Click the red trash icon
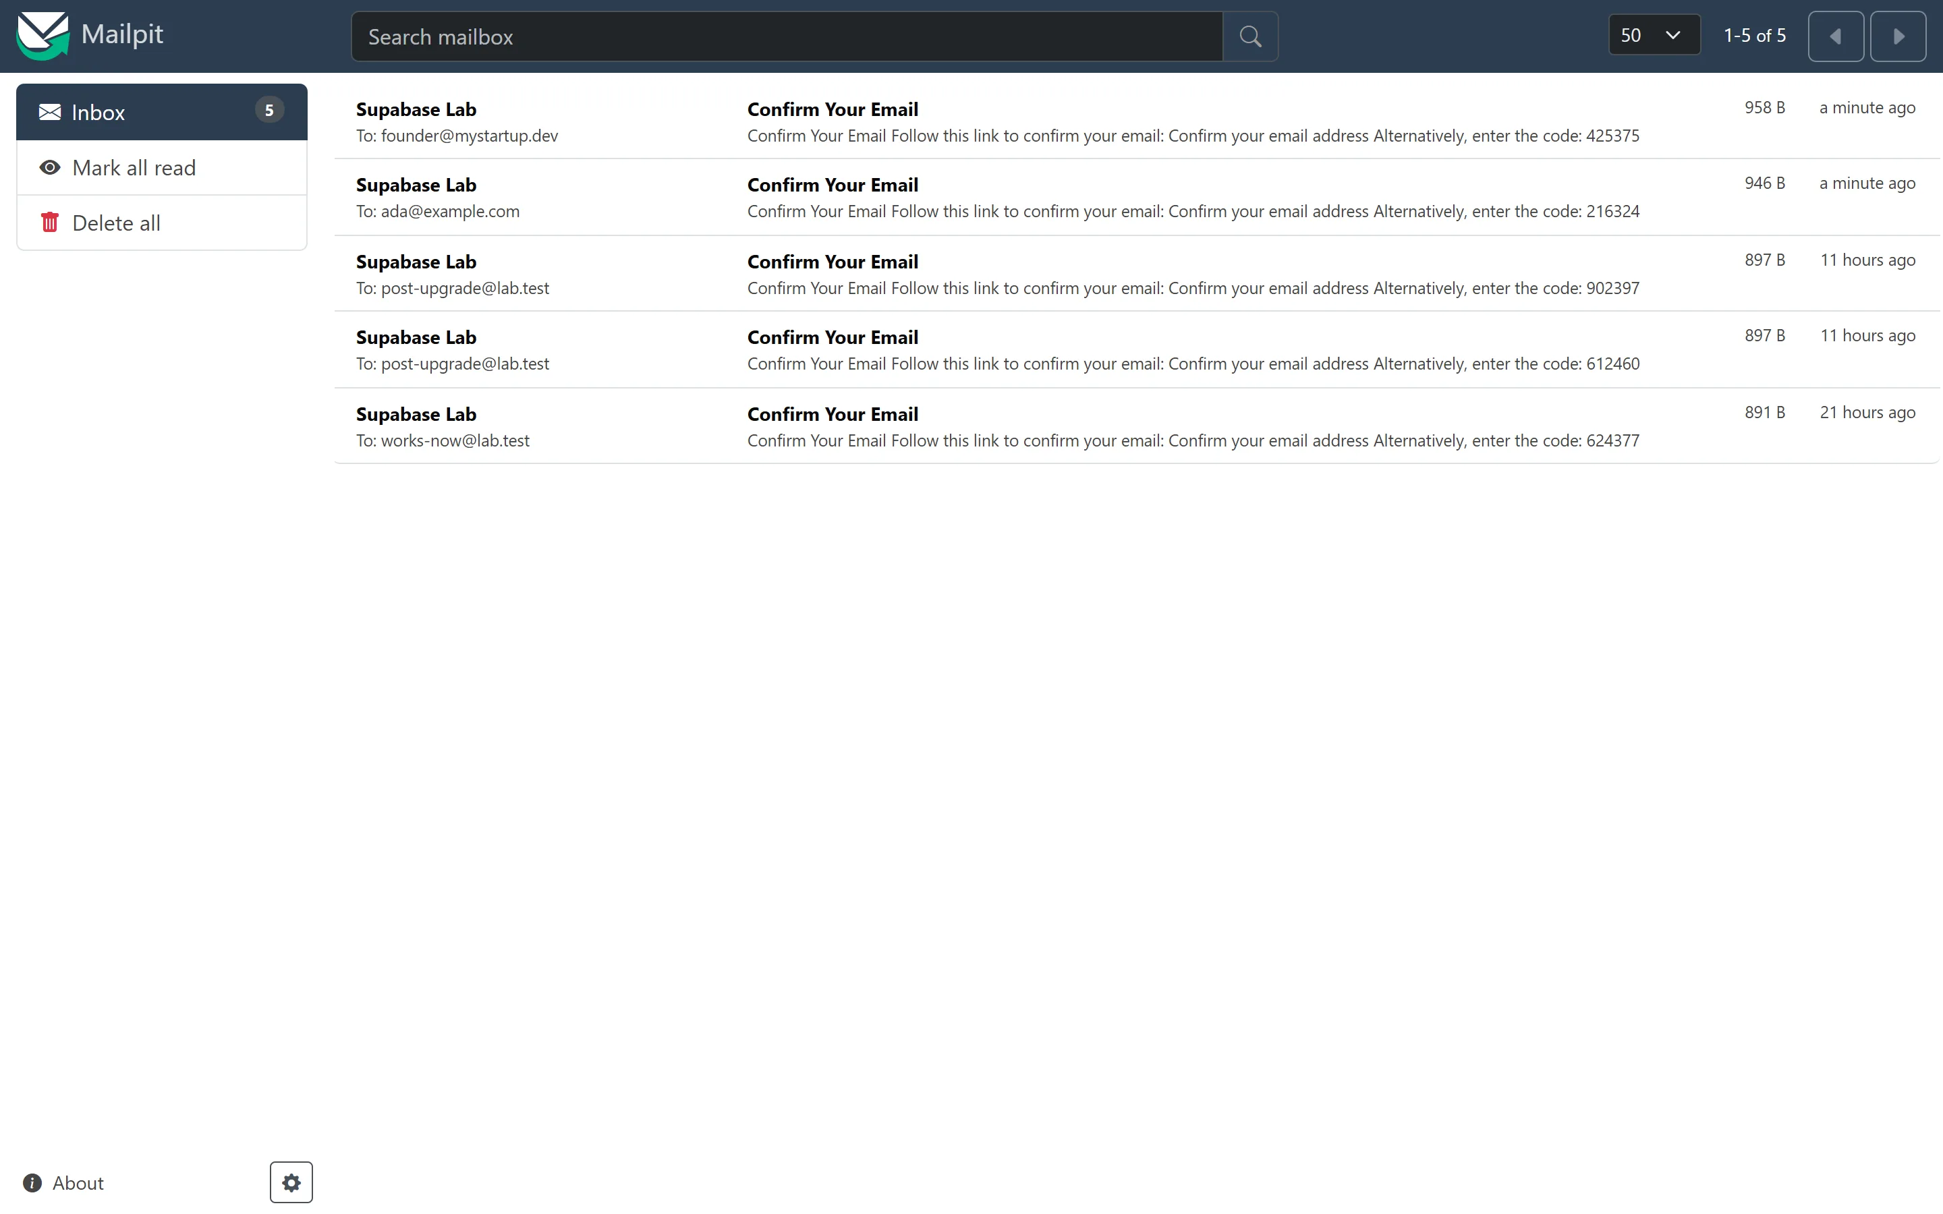The image size is (1943, 1214). pyautogui.click(x=50, y=223)
